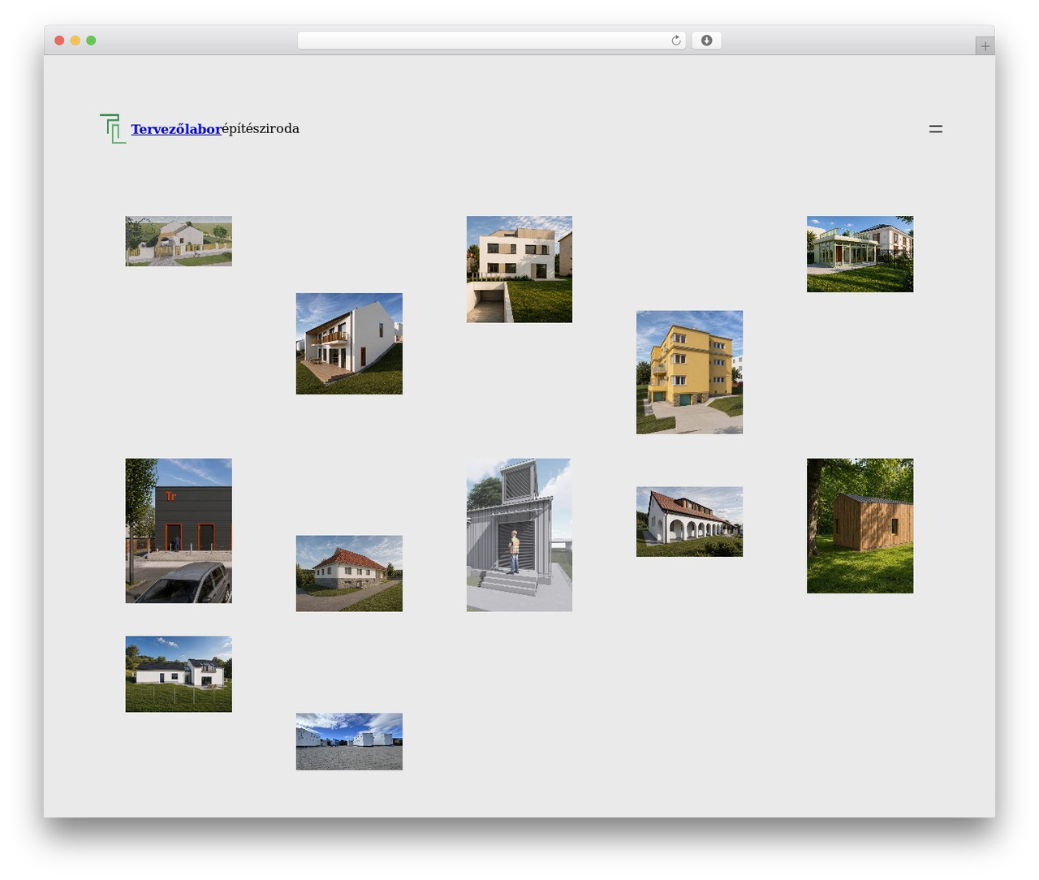Open the arched arcade house thumbnail
This screenshot has height=880, width=1039.
[x=689, y=522]
